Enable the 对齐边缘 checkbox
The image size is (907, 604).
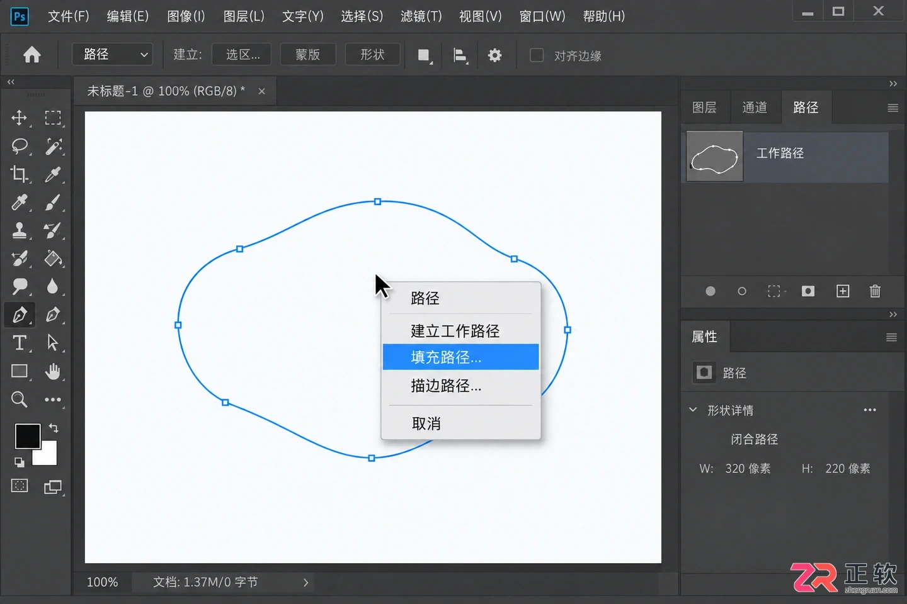point(537,55)
